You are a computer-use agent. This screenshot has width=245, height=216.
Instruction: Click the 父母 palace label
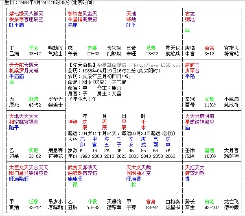pyautogui.click(x=209, y=99)
